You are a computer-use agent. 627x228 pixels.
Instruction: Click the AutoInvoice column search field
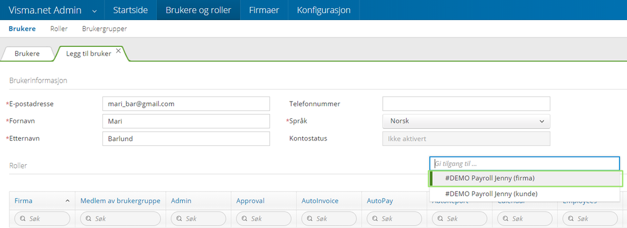[329, 219]
